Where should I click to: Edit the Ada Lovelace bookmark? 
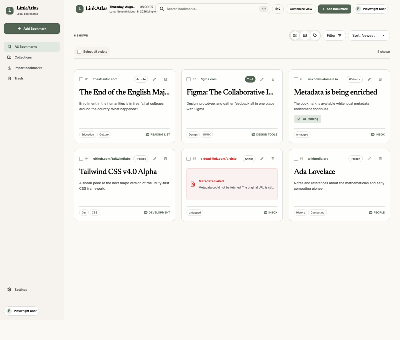pyautogui.click(x=369, y=159)
